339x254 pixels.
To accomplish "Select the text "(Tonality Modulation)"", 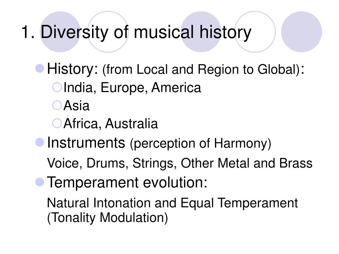I will pyautogui.click(x=108, y=218).
